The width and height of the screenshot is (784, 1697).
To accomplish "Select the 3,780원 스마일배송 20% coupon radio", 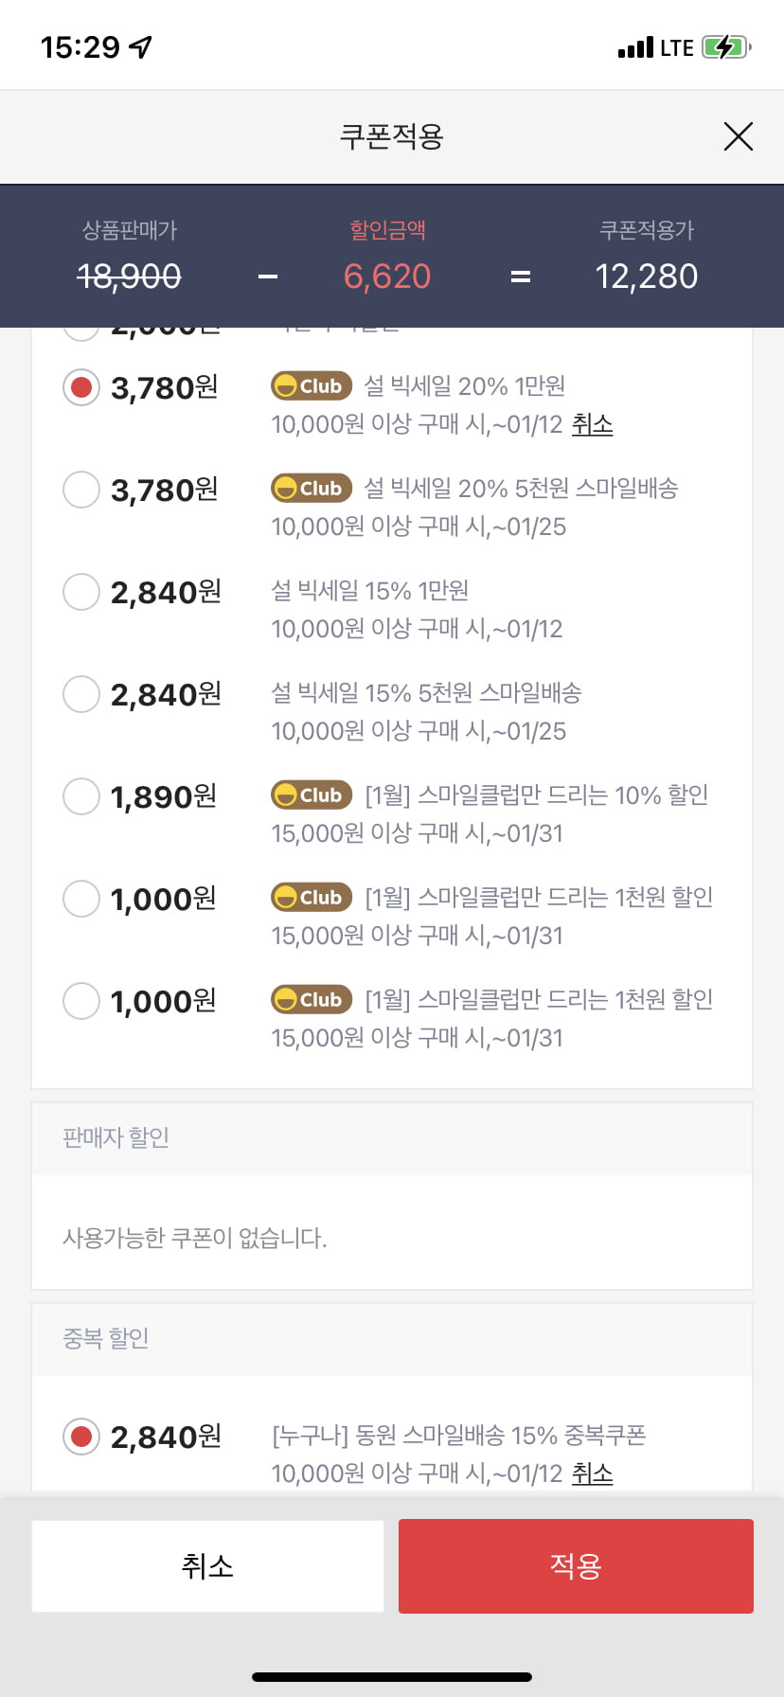I will [x=81, y=490].
